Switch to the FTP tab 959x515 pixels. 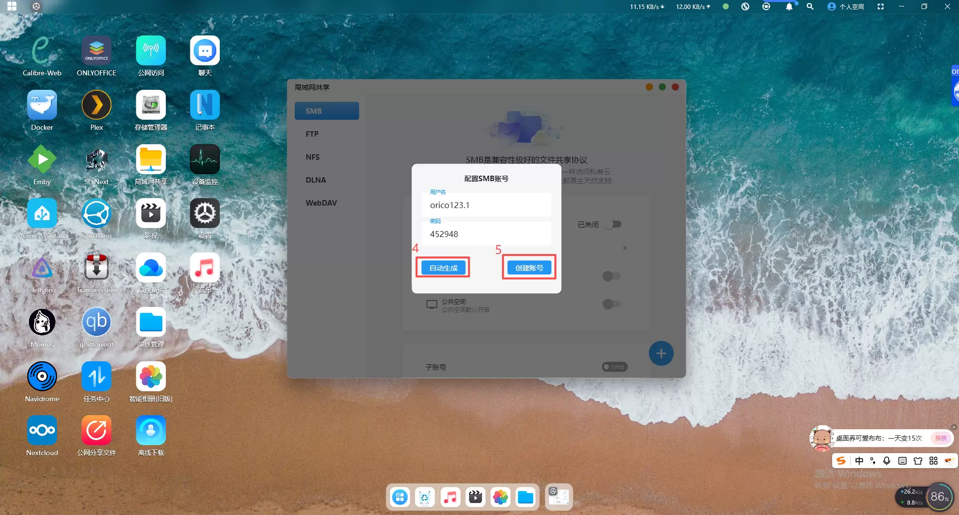(312, 134)
